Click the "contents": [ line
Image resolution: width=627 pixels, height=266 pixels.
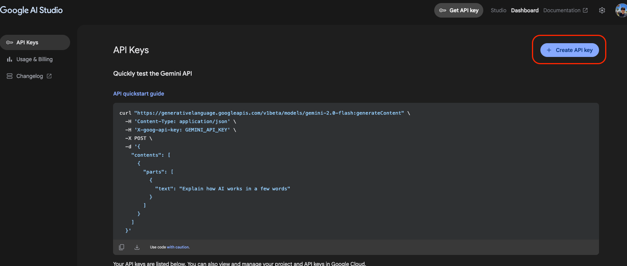point(151,155)
